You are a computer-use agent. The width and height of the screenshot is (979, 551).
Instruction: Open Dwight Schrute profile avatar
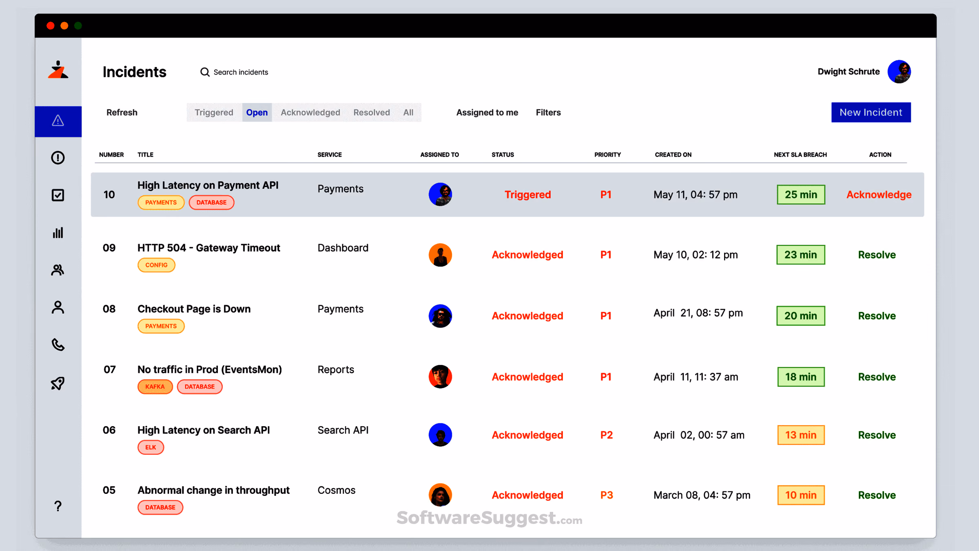(899, 72)
